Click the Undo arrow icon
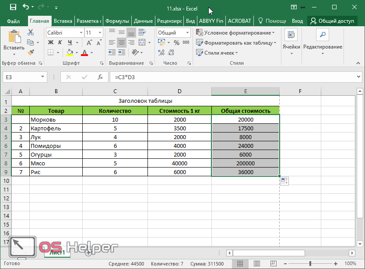The height and width of the screenshot is (269, 365). tap(26, 7)
